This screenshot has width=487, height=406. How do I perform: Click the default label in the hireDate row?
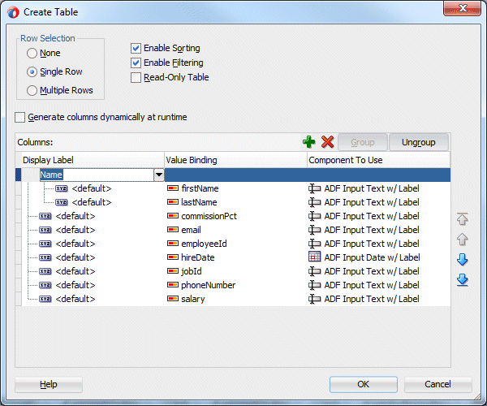[x=75, y=257]
